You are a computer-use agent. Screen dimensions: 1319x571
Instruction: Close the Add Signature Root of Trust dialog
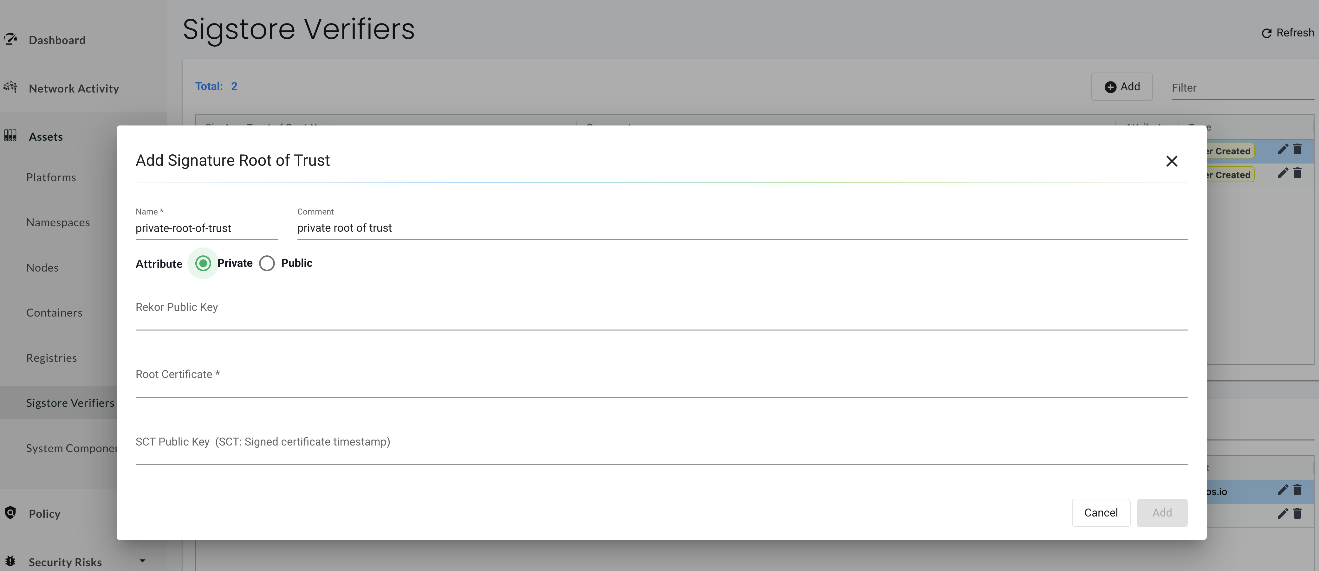click(x=1172, y=161)
